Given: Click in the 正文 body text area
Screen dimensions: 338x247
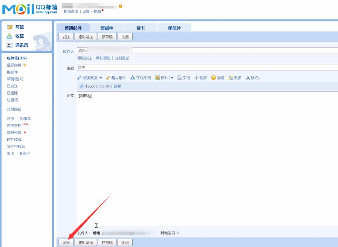Looking at the screenshot, I should point(207,158).
